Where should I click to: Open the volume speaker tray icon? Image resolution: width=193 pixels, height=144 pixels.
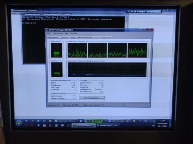tap(153, 125)
